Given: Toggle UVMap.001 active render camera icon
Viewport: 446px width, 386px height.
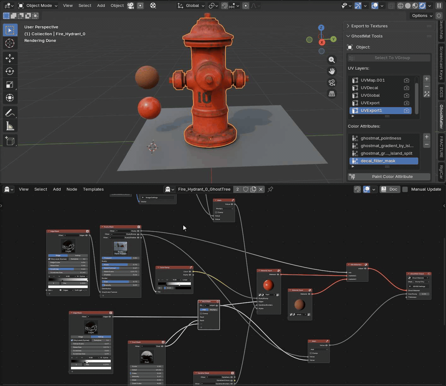Looking at the screenshot, I should 407,80.
